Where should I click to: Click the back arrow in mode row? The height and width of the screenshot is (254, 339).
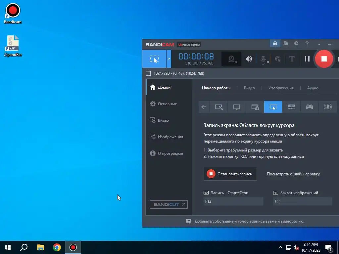tap(204, 107)
